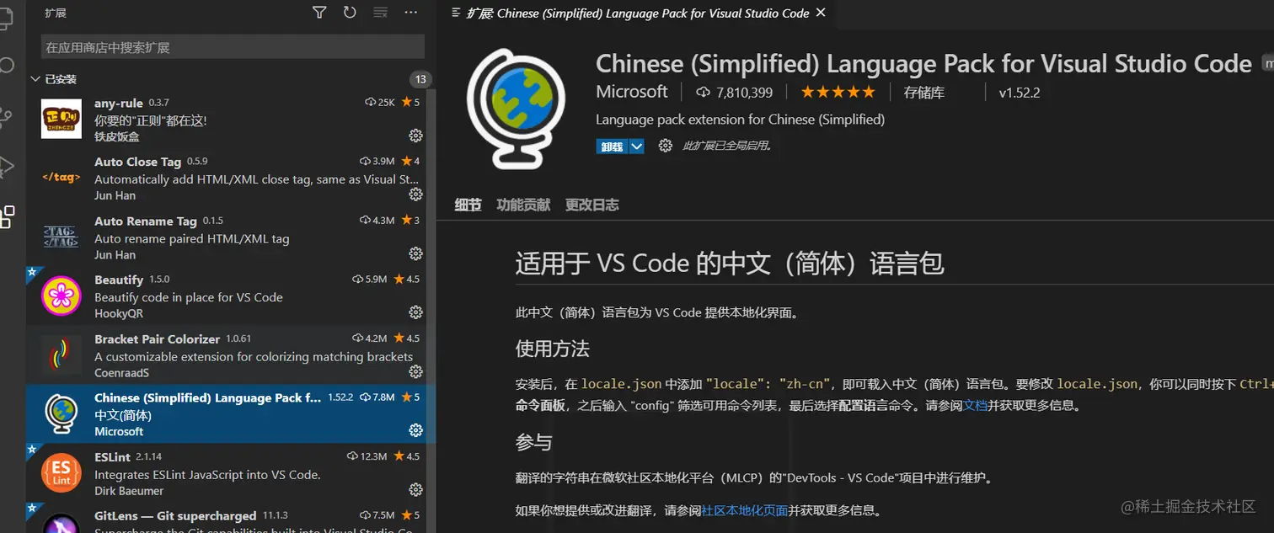The height and width of the screenshot is (533, 1274).
Task: Click the any-rule extension logo
Action: tap(62, 119)
